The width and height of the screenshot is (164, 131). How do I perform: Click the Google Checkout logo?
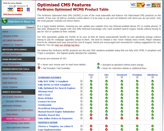[18, 6]
